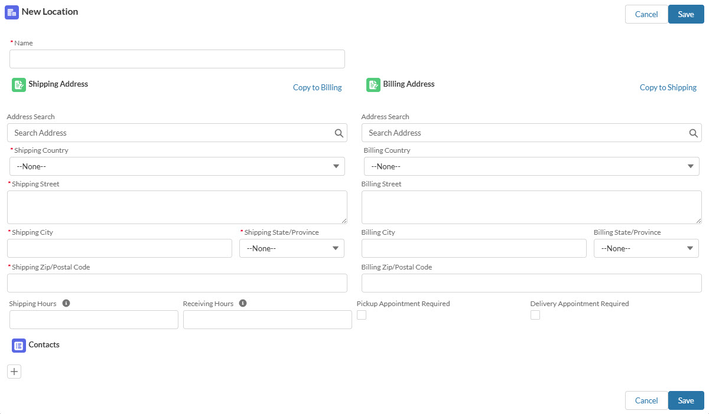The height and width of the screenshot is (414, 709).
Task: Click the Shipping Hours info icon
Action: pos(66,303)
